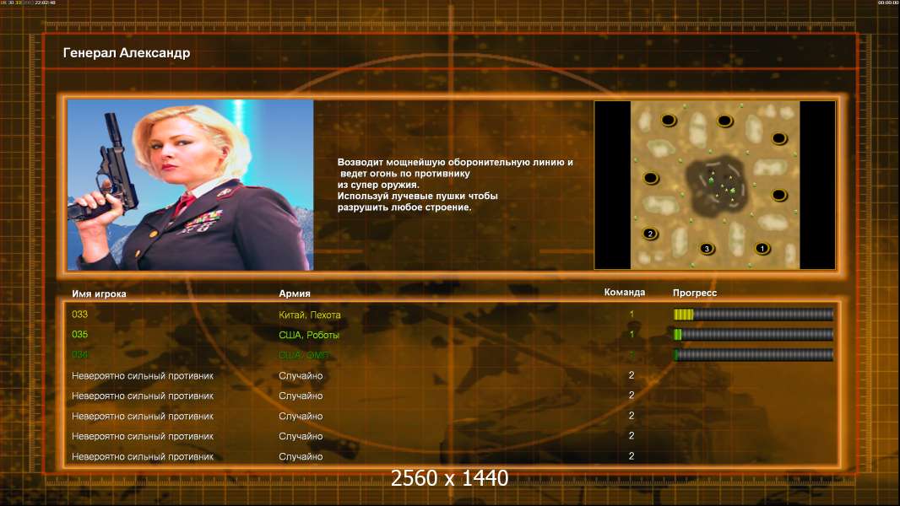Screen dimensions: 900x506
Task: Click team number 1 in the 035 row
Action: (632, 334)
